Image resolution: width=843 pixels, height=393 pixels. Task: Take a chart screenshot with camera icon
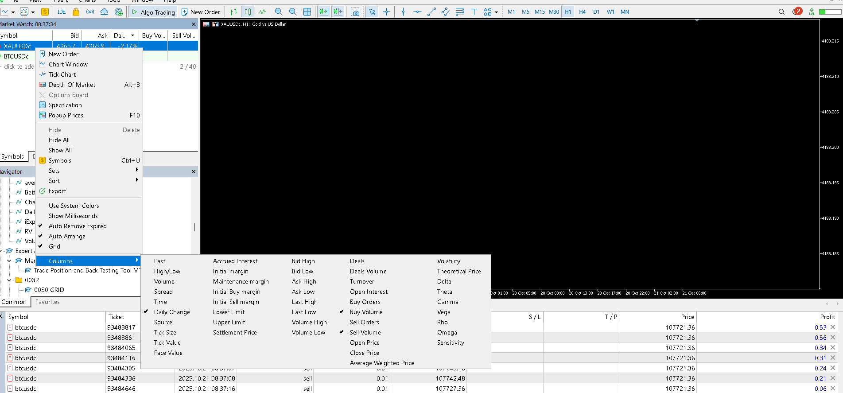point(355,12)
